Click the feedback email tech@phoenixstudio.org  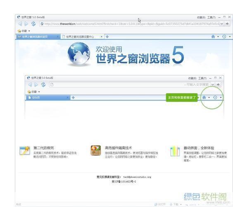click(x=137, y=177)
